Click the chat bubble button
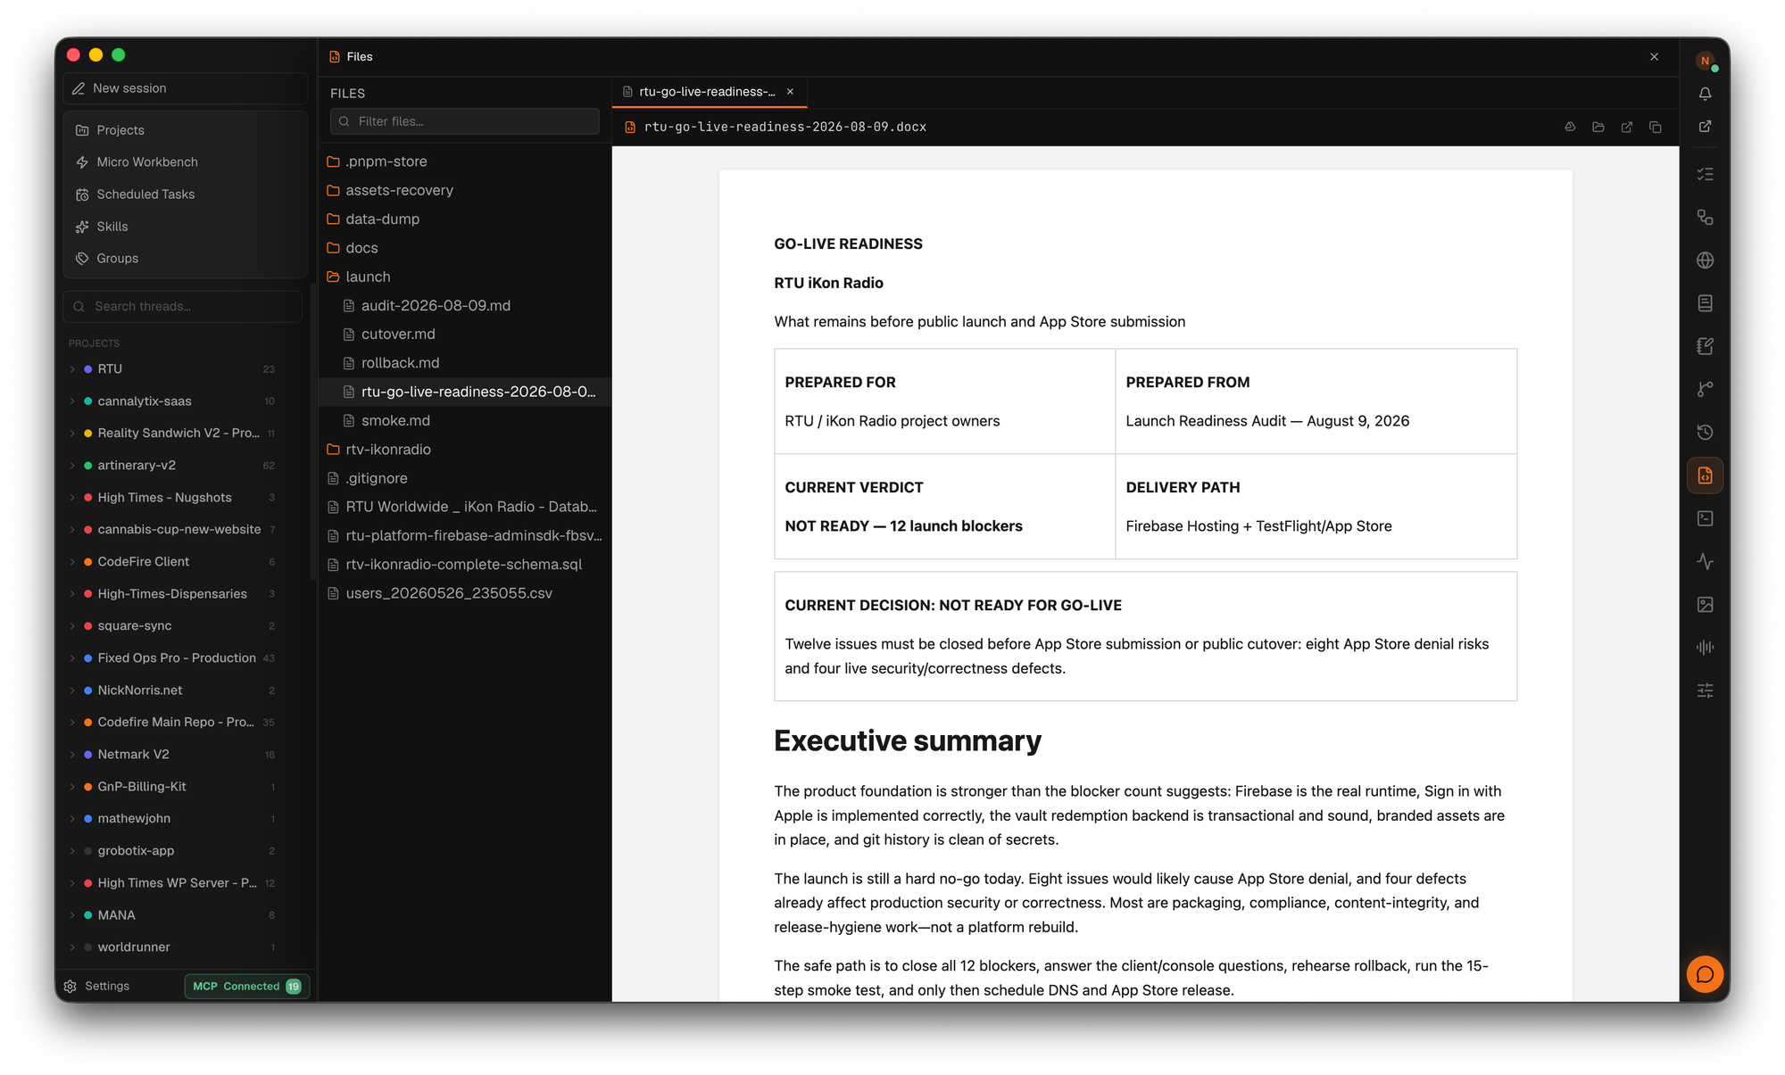Image resolution: width=1785 pixels, height=1075 pixels. point(1705,974)
